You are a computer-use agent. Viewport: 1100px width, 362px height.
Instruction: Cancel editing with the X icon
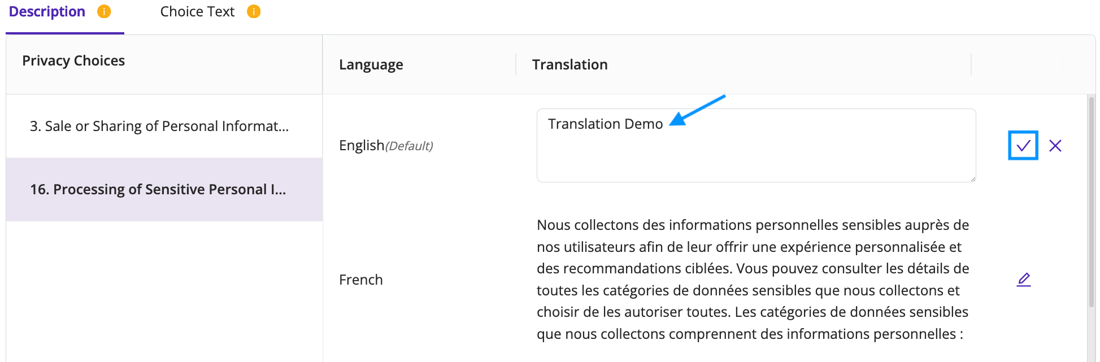pos(1055,146)
